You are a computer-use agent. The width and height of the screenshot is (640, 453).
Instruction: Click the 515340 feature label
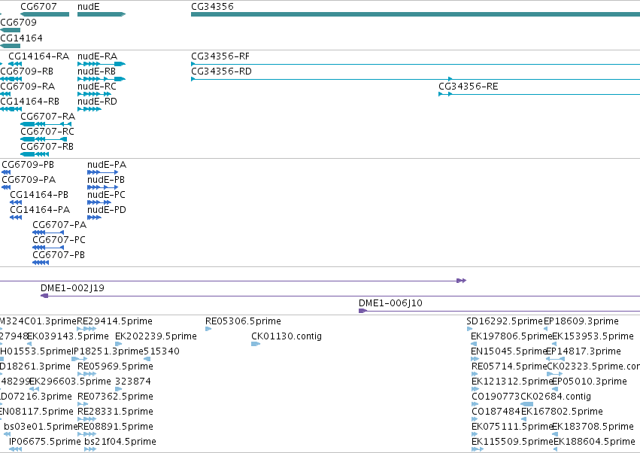click(x=162, y=351)
